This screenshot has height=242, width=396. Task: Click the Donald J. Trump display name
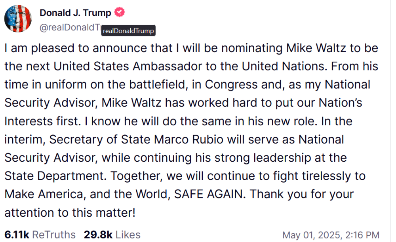point(75,13)
